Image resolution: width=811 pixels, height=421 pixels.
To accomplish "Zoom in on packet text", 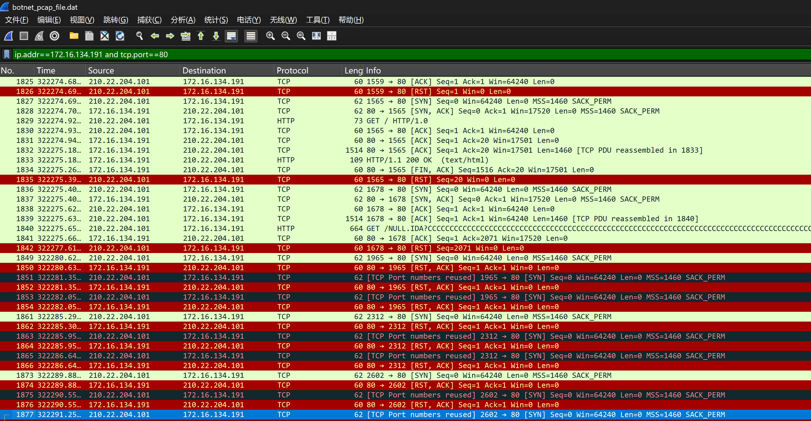I will coord(271,36).
